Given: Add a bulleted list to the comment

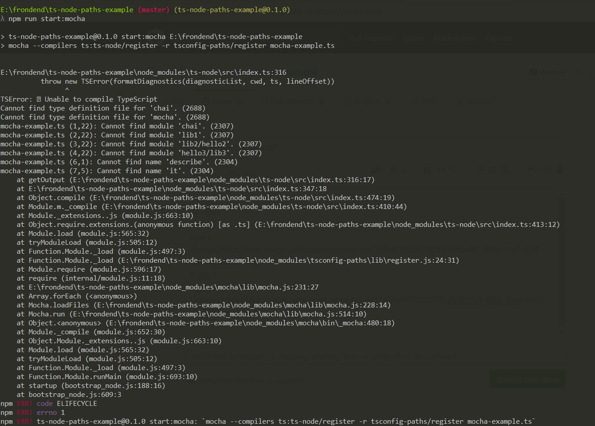Looking at the screenshot, I should click(480, 170).
